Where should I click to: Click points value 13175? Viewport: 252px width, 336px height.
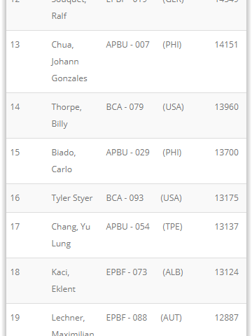tap(227, 198)
